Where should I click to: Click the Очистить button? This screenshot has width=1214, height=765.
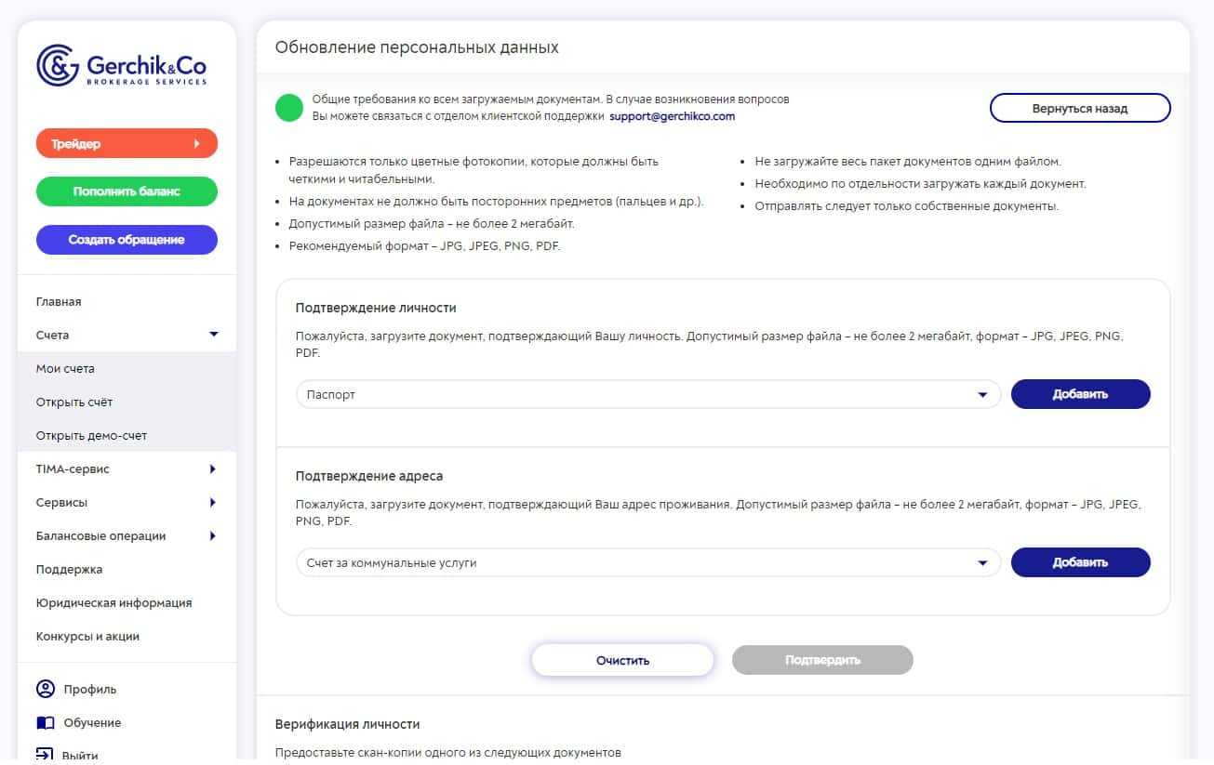pos(622,660)
